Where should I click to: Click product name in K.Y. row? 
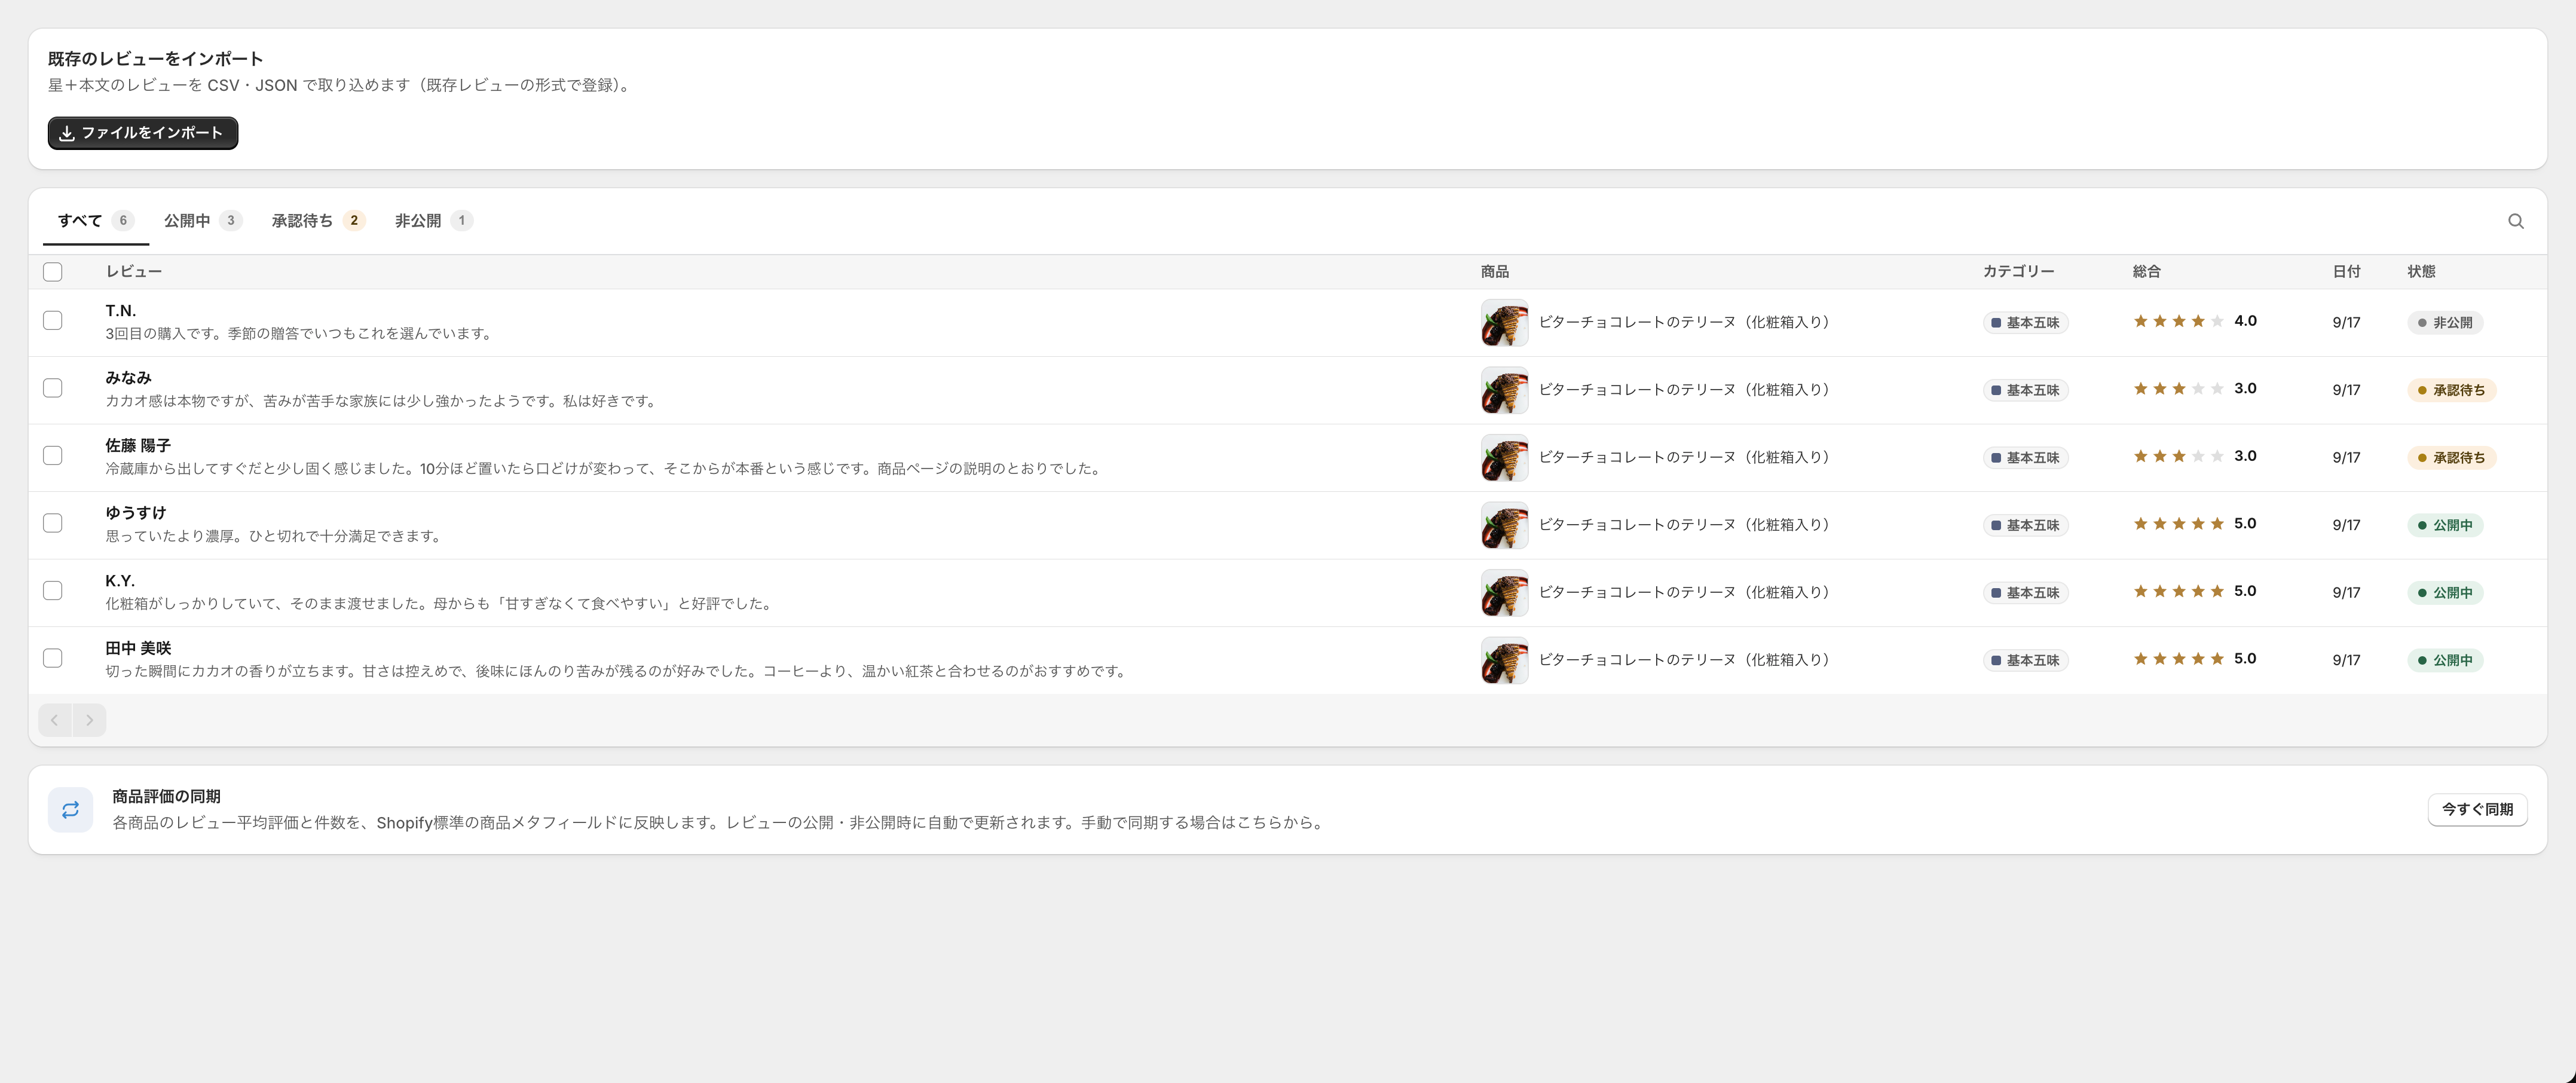[1684, 592]
